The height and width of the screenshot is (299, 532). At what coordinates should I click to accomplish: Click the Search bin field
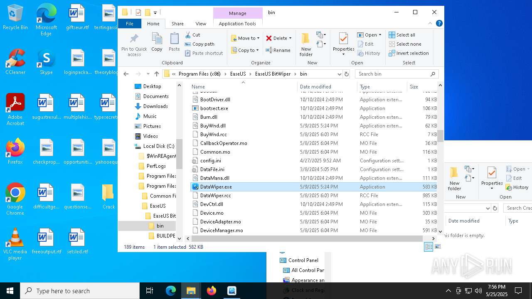coord(397,74)
